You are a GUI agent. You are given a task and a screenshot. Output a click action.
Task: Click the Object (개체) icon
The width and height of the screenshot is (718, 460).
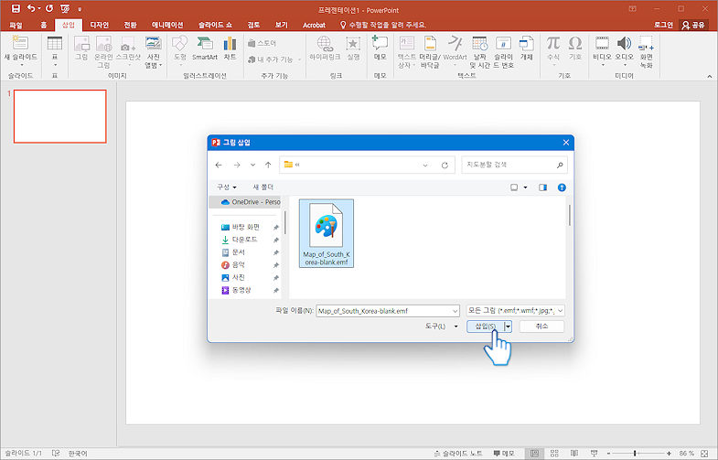526,44
